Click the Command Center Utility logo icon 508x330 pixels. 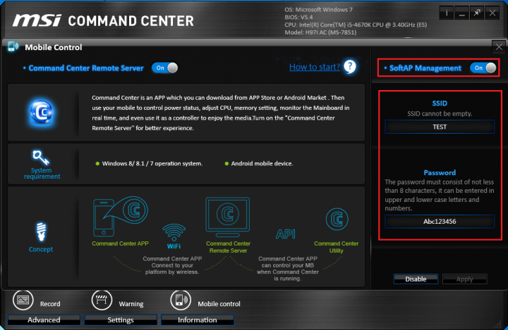pyautogui.click(x=337, y=219)
